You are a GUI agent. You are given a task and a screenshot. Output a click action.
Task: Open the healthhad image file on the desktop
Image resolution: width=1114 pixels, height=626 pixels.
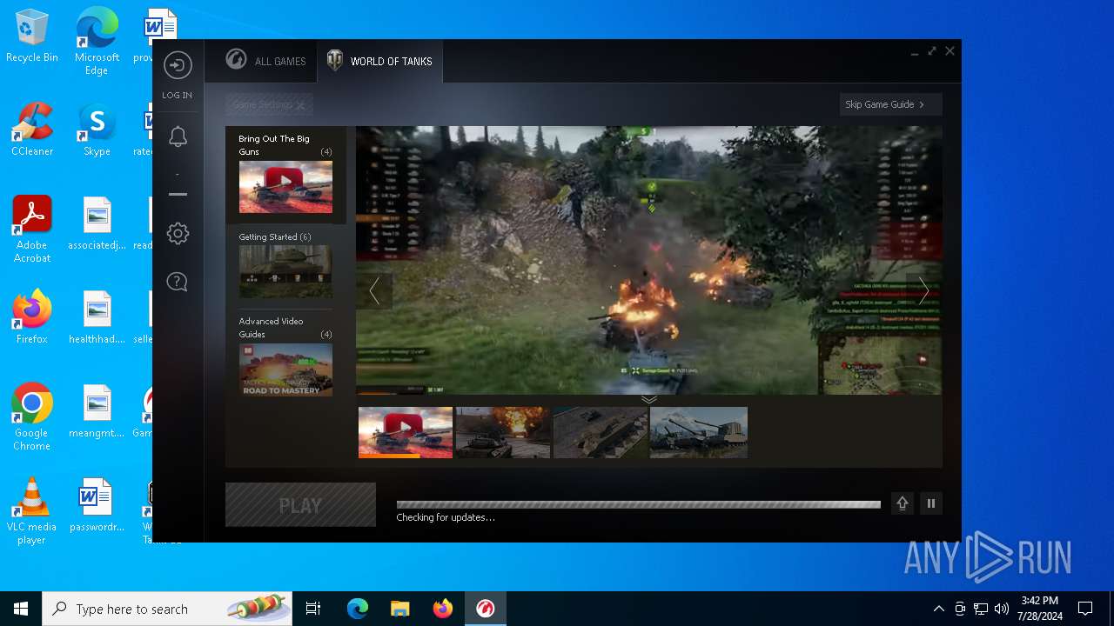97,317
